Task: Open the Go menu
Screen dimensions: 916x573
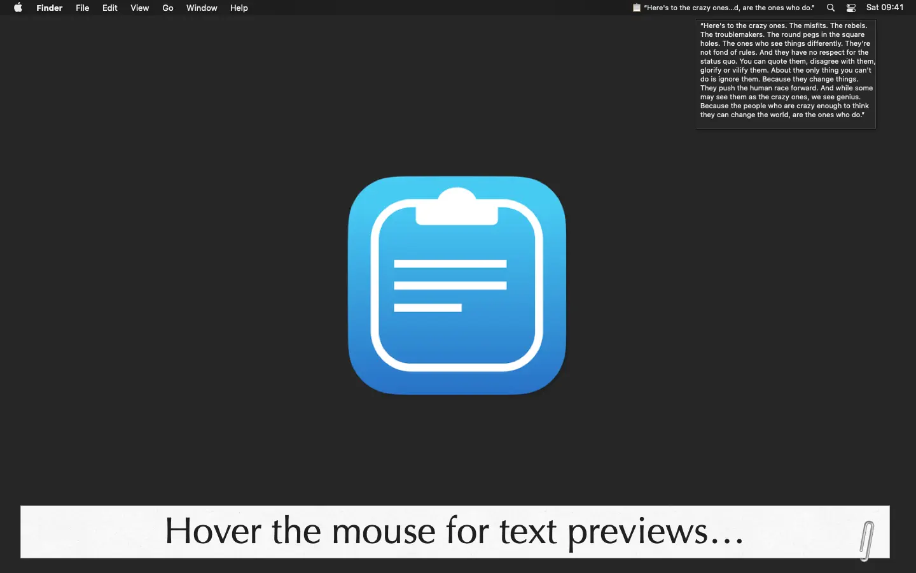Action: (168, 8)
